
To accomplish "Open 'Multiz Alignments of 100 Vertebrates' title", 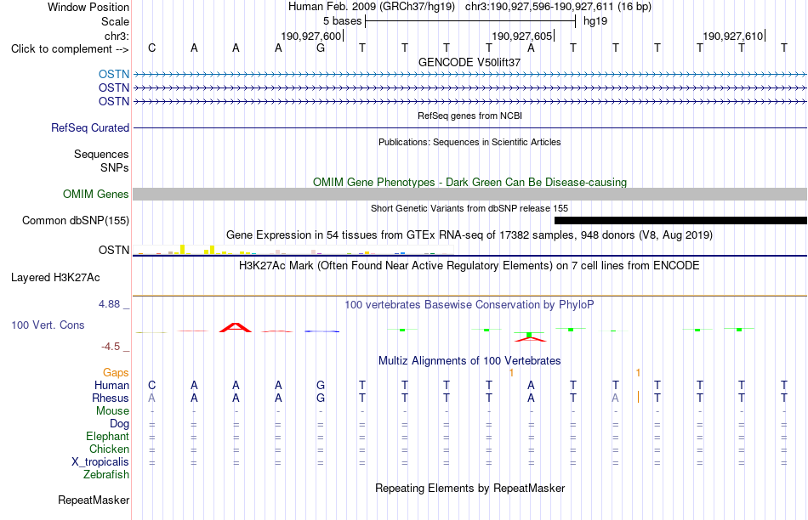I will click(469, 361).
